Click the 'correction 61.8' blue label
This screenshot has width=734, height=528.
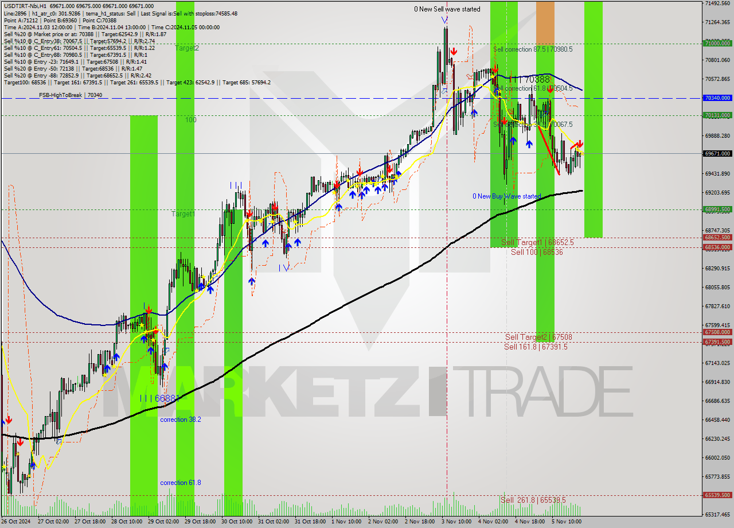click(181, 483)
